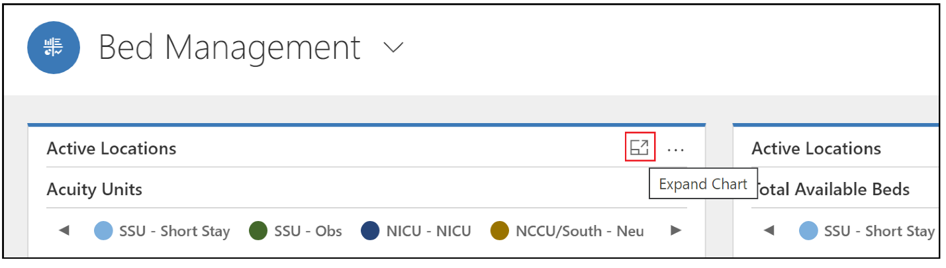Click the Bed Management dashboard round icon
946x268 pixels.
54,48
